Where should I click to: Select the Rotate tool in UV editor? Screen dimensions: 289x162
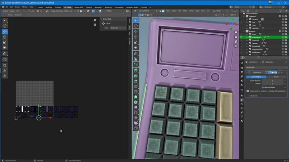(x=5, y=37)
